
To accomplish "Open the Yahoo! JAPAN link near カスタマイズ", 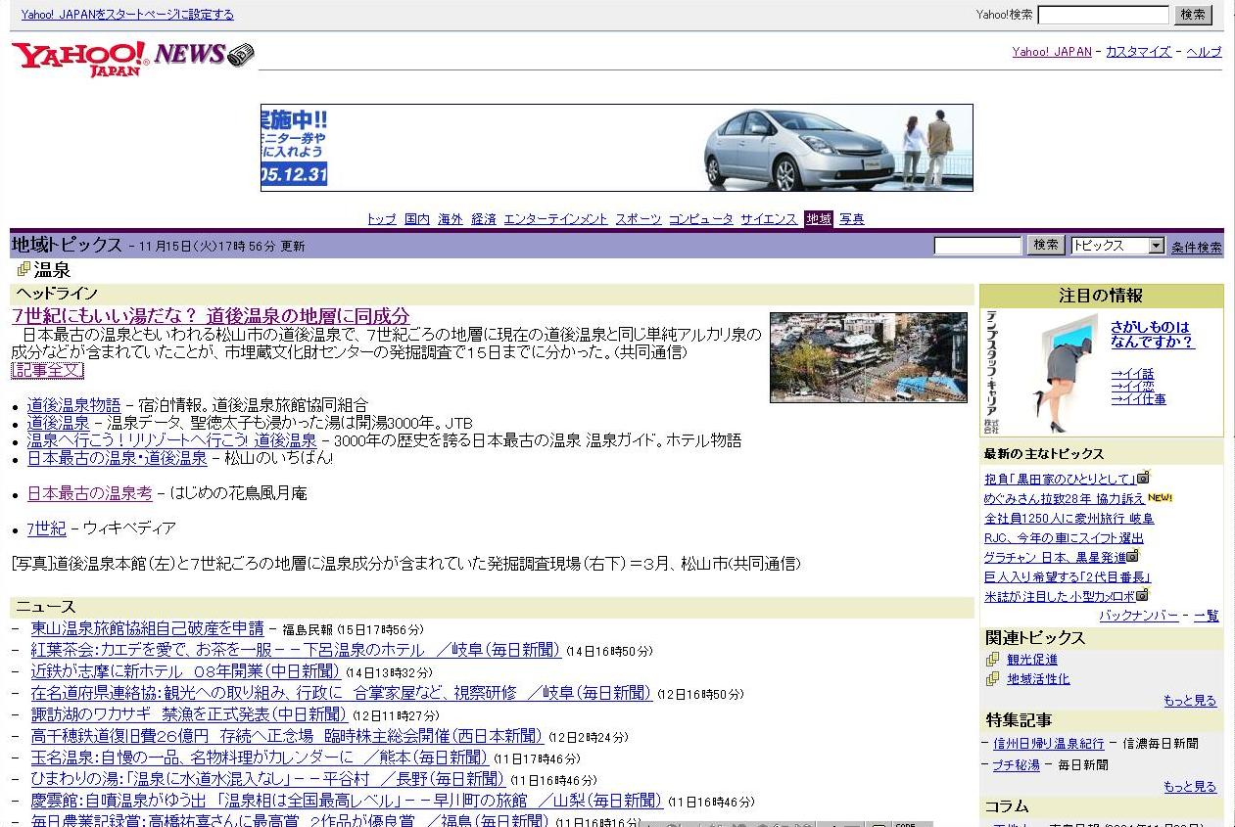I will (x=1052, y=52).
